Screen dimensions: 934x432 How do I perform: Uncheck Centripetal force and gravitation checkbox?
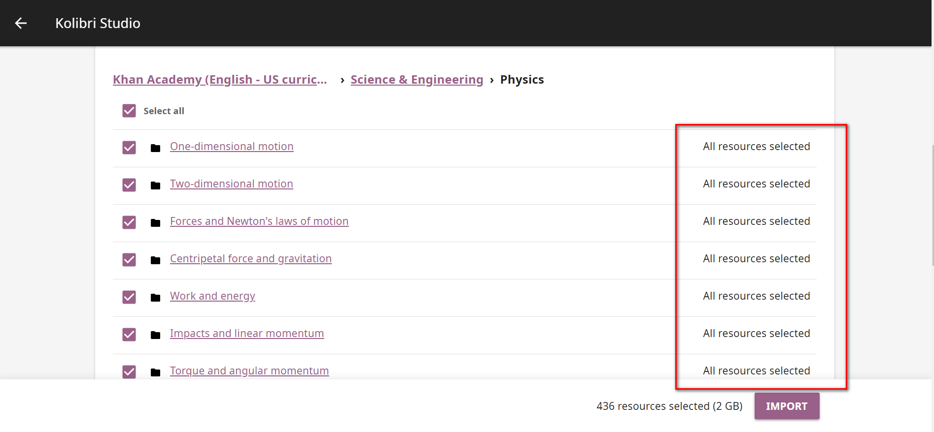tap(129, 260)
